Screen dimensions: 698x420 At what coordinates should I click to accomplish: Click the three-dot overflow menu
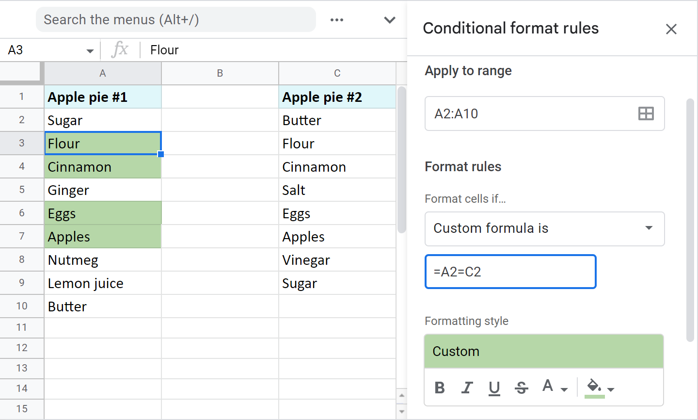coord(336,20)
